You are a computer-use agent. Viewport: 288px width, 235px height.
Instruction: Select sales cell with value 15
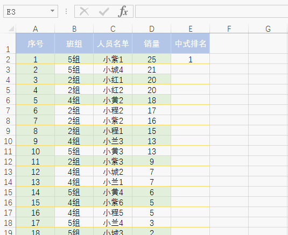[x=151, y=130]
